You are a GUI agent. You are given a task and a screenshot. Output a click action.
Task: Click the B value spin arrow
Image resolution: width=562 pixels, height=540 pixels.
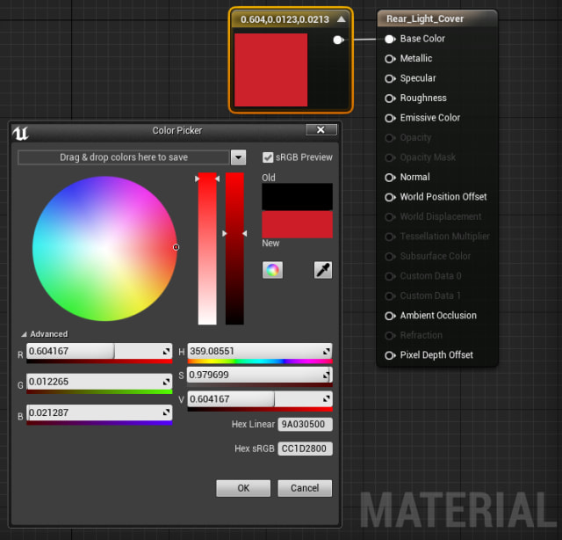[x=166, y=412]
